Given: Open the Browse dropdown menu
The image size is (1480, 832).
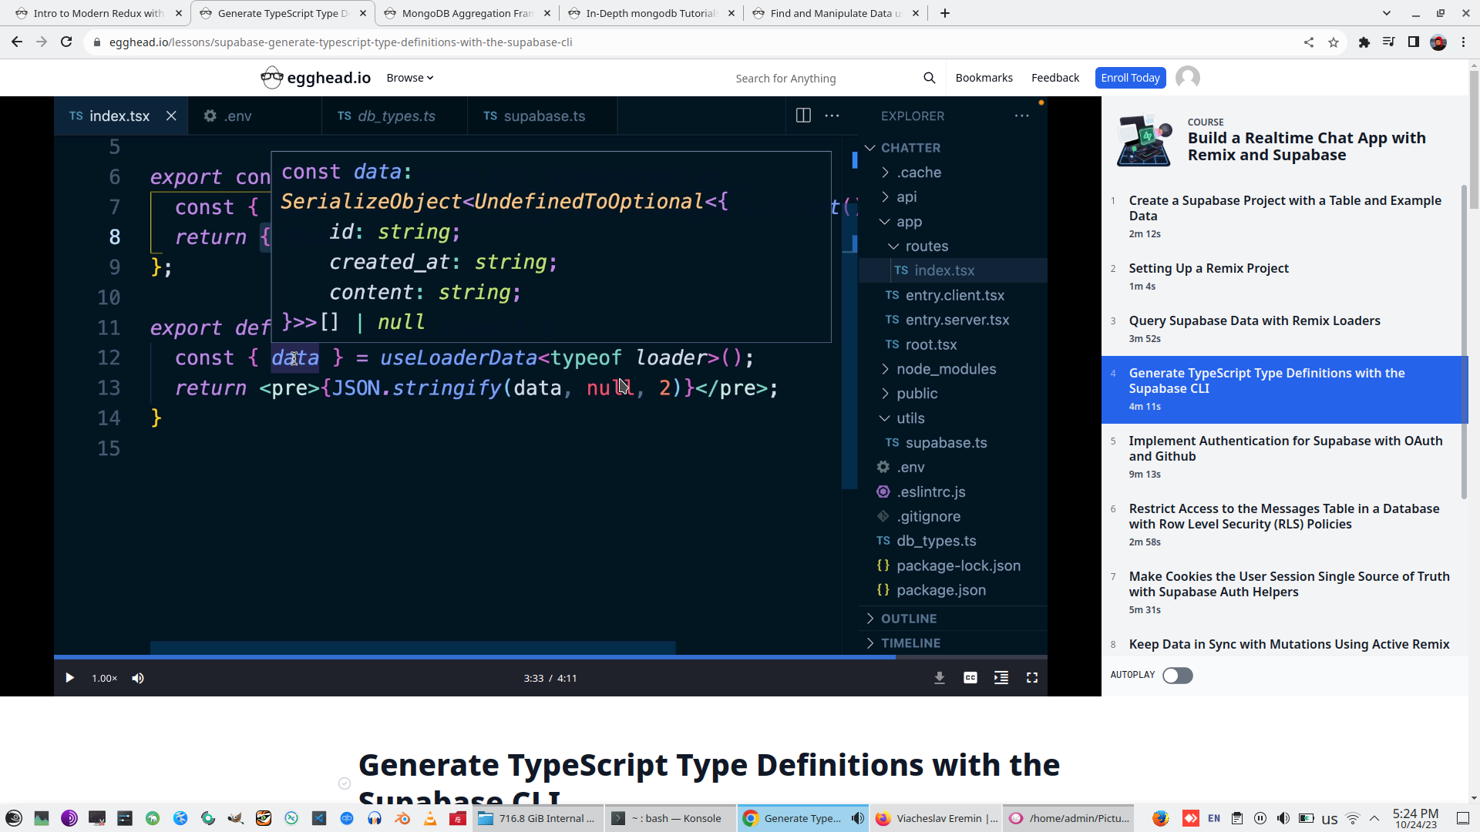Looking at the screenshot, I should coord(409,78).
